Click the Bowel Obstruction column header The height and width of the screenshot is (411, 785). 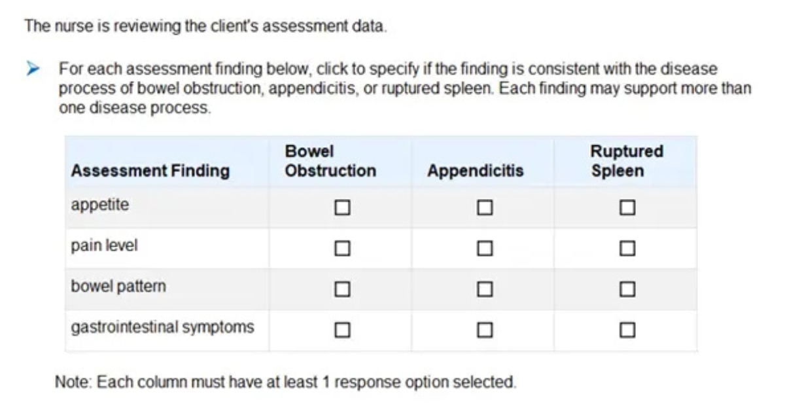pyautogui.click(x=330, y=162)
